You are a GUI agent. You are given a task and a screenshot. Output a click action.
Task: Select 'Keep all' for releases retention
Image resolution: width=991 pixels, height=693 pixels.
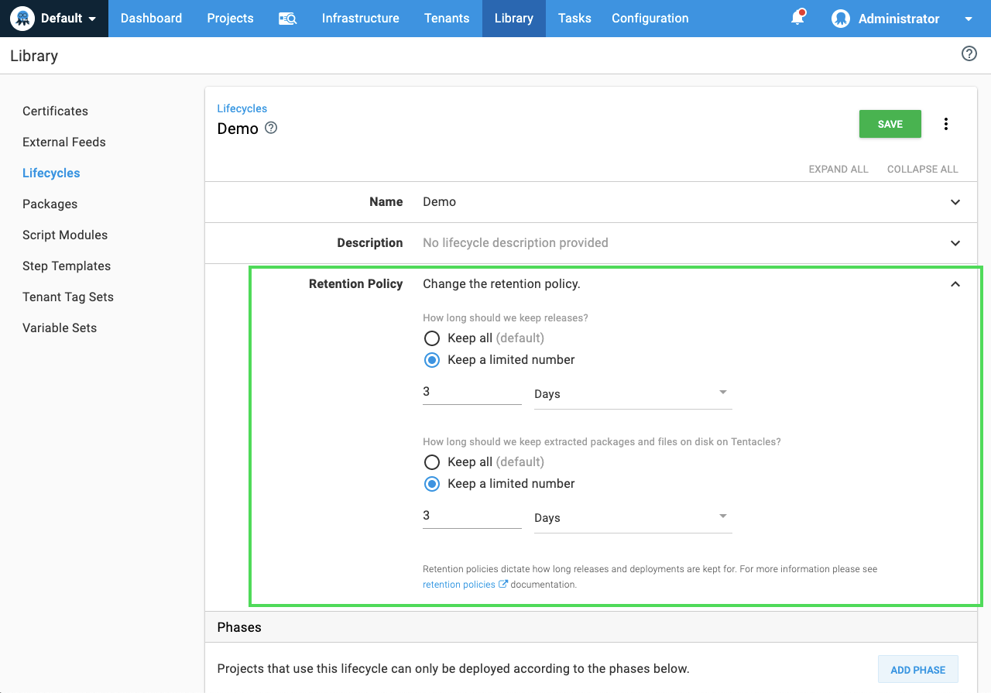432,338
